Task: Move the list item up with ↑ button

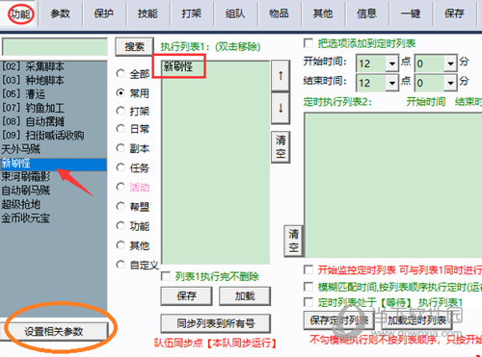Action: coord(281,76)
